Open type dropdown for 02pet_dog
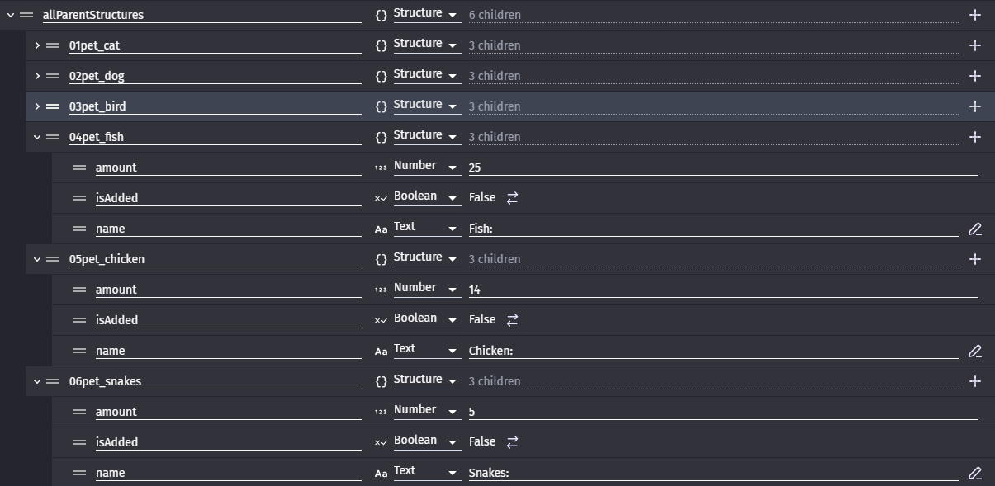This screenshot has height=486, width=995. pos(426,76)
